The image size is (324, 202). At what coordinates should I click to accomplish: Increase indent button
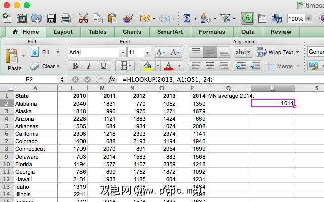pyautogui.click(x=255, y=66)
